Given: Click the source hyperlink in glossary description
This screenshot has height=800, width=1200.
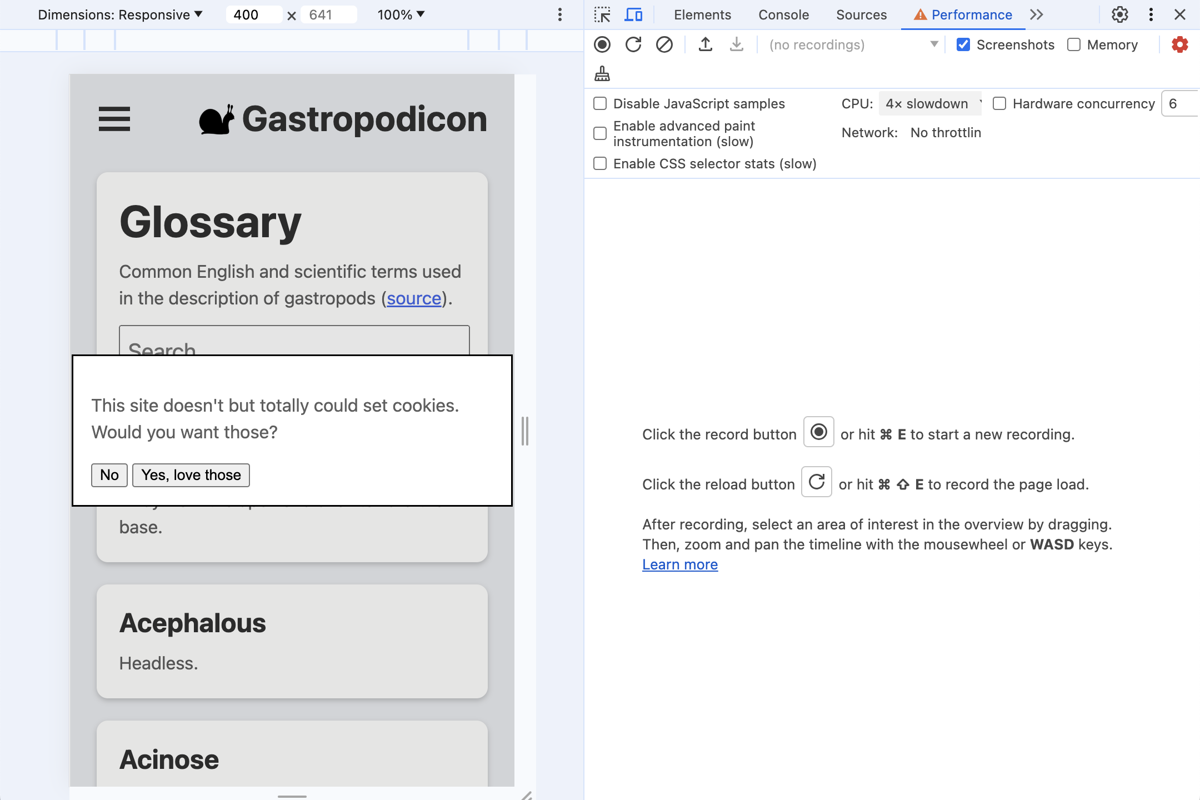Looking at the screenshot, I should coord(414,297).
